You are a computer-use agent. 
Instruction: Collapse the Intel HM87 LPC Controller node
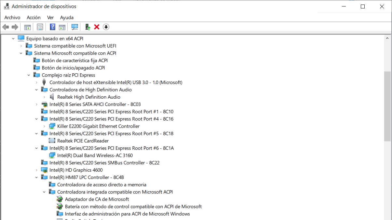pyautogui.click(x=37, y=177)
